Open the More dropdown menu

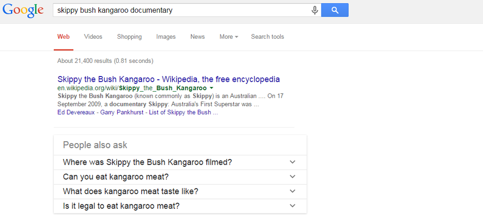point(229,37)
